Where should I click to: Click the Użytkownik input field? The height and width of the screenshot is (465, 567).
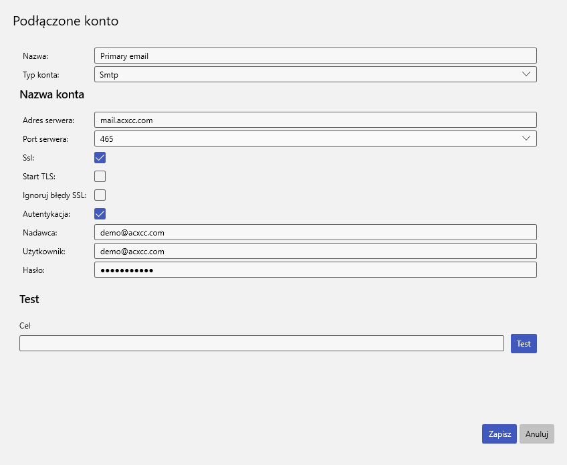(x=315, y=251)
